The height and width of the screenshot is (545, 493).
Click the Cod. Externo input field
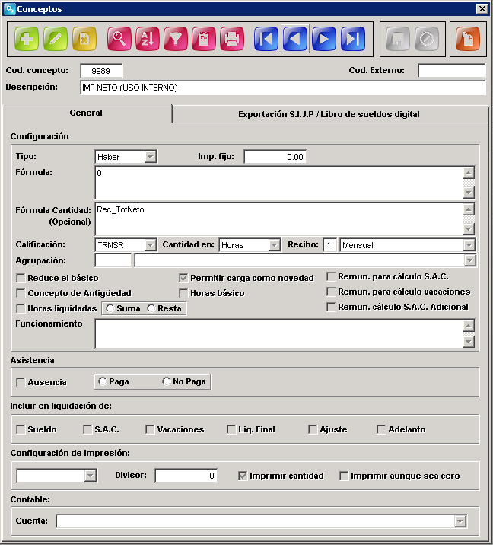pos(451,71)
